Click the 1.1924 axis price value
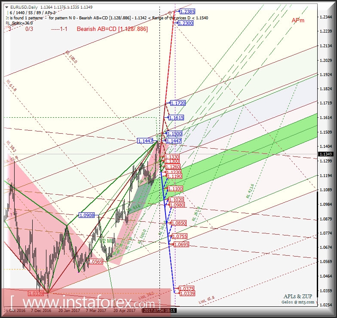This screenshot has width=337, height=318. click(x=326, y=75)
